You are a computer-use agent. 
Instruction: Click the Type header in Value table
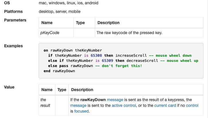click(x=62, y=90)
